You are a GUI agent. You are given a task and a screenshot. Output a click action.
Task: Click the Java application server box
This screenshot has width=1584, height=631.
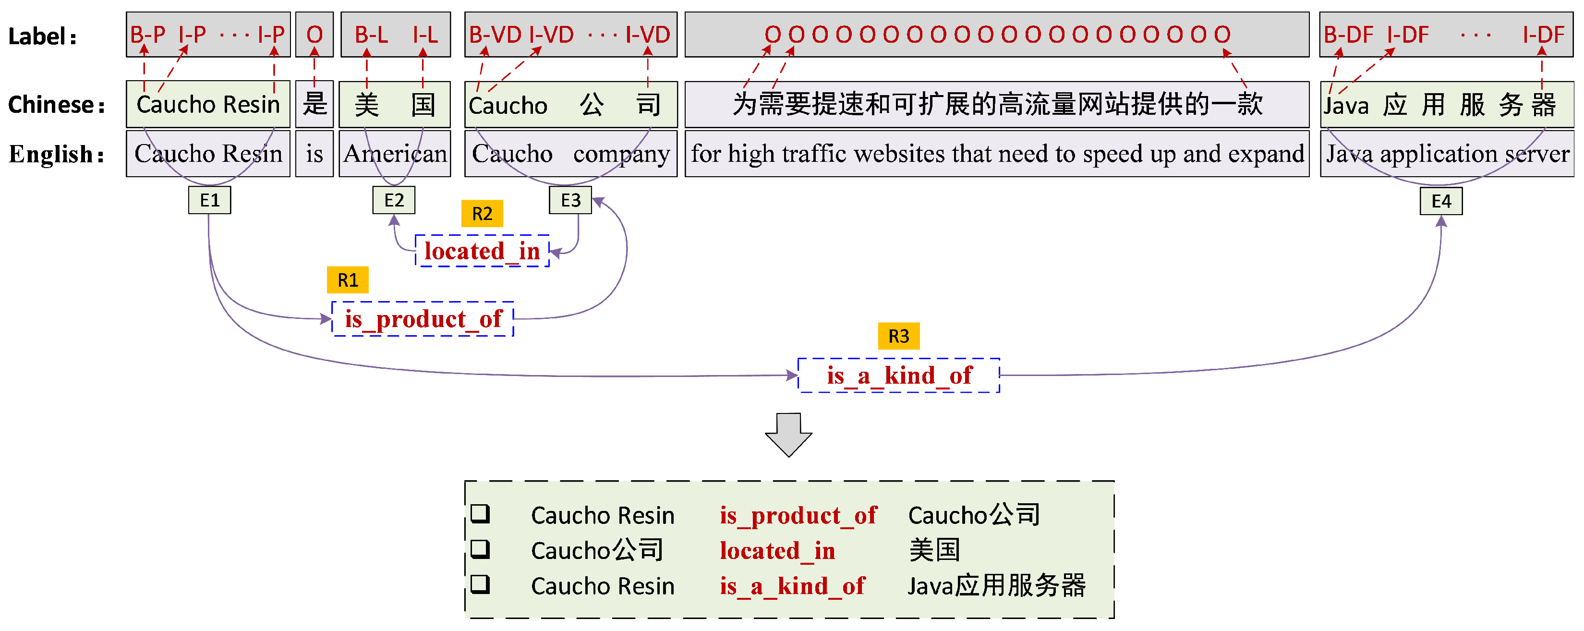pos(1447,153)
